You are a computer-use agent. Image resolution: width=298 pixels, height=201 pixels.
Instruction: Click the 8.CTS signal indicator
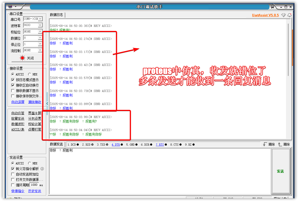176,145
